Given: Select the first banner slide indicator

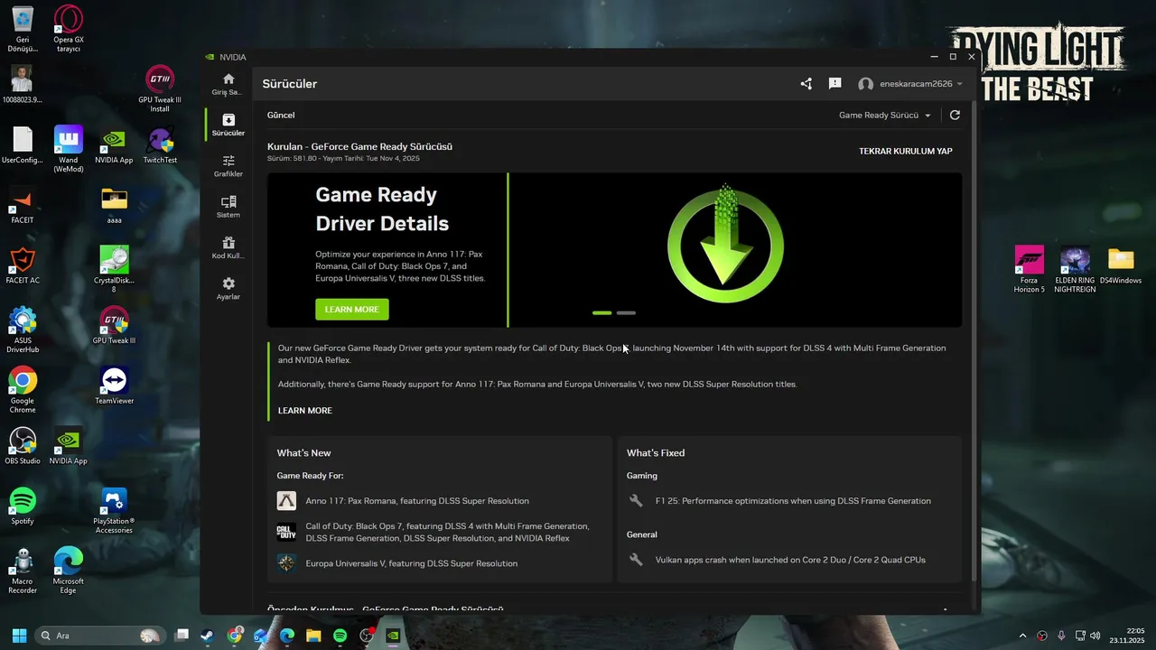Looking at the screenshot, I should click(602, 313).
